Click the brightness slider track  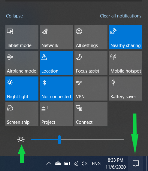coord(77,139)
